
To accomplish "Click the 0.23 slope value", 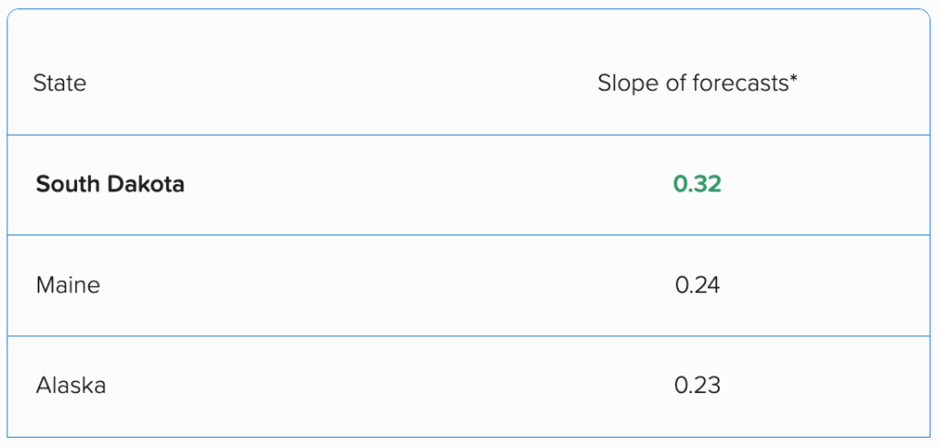I will (697, 386).
